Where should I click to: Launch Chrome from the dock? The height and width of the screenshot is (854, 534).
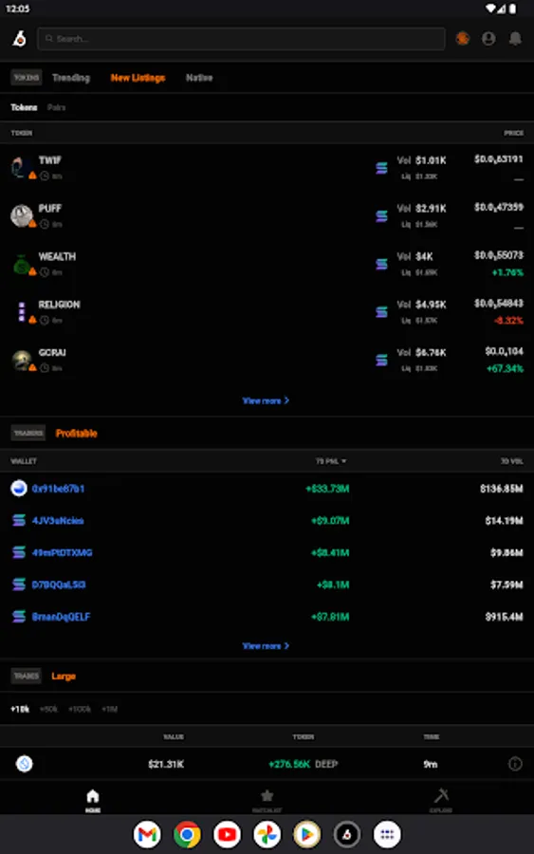point(187,834)
